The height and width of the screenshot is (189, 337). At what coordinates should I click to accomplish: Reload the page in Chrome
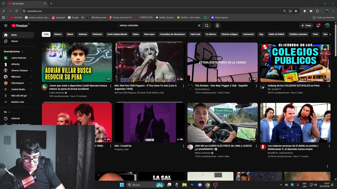[16, 11]
